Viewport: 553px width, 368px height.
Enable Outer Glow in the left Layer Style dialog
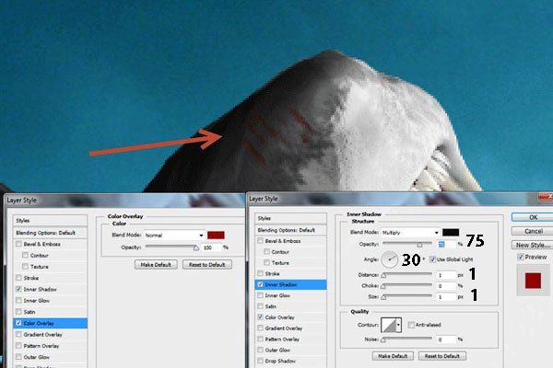click(18, 357)
